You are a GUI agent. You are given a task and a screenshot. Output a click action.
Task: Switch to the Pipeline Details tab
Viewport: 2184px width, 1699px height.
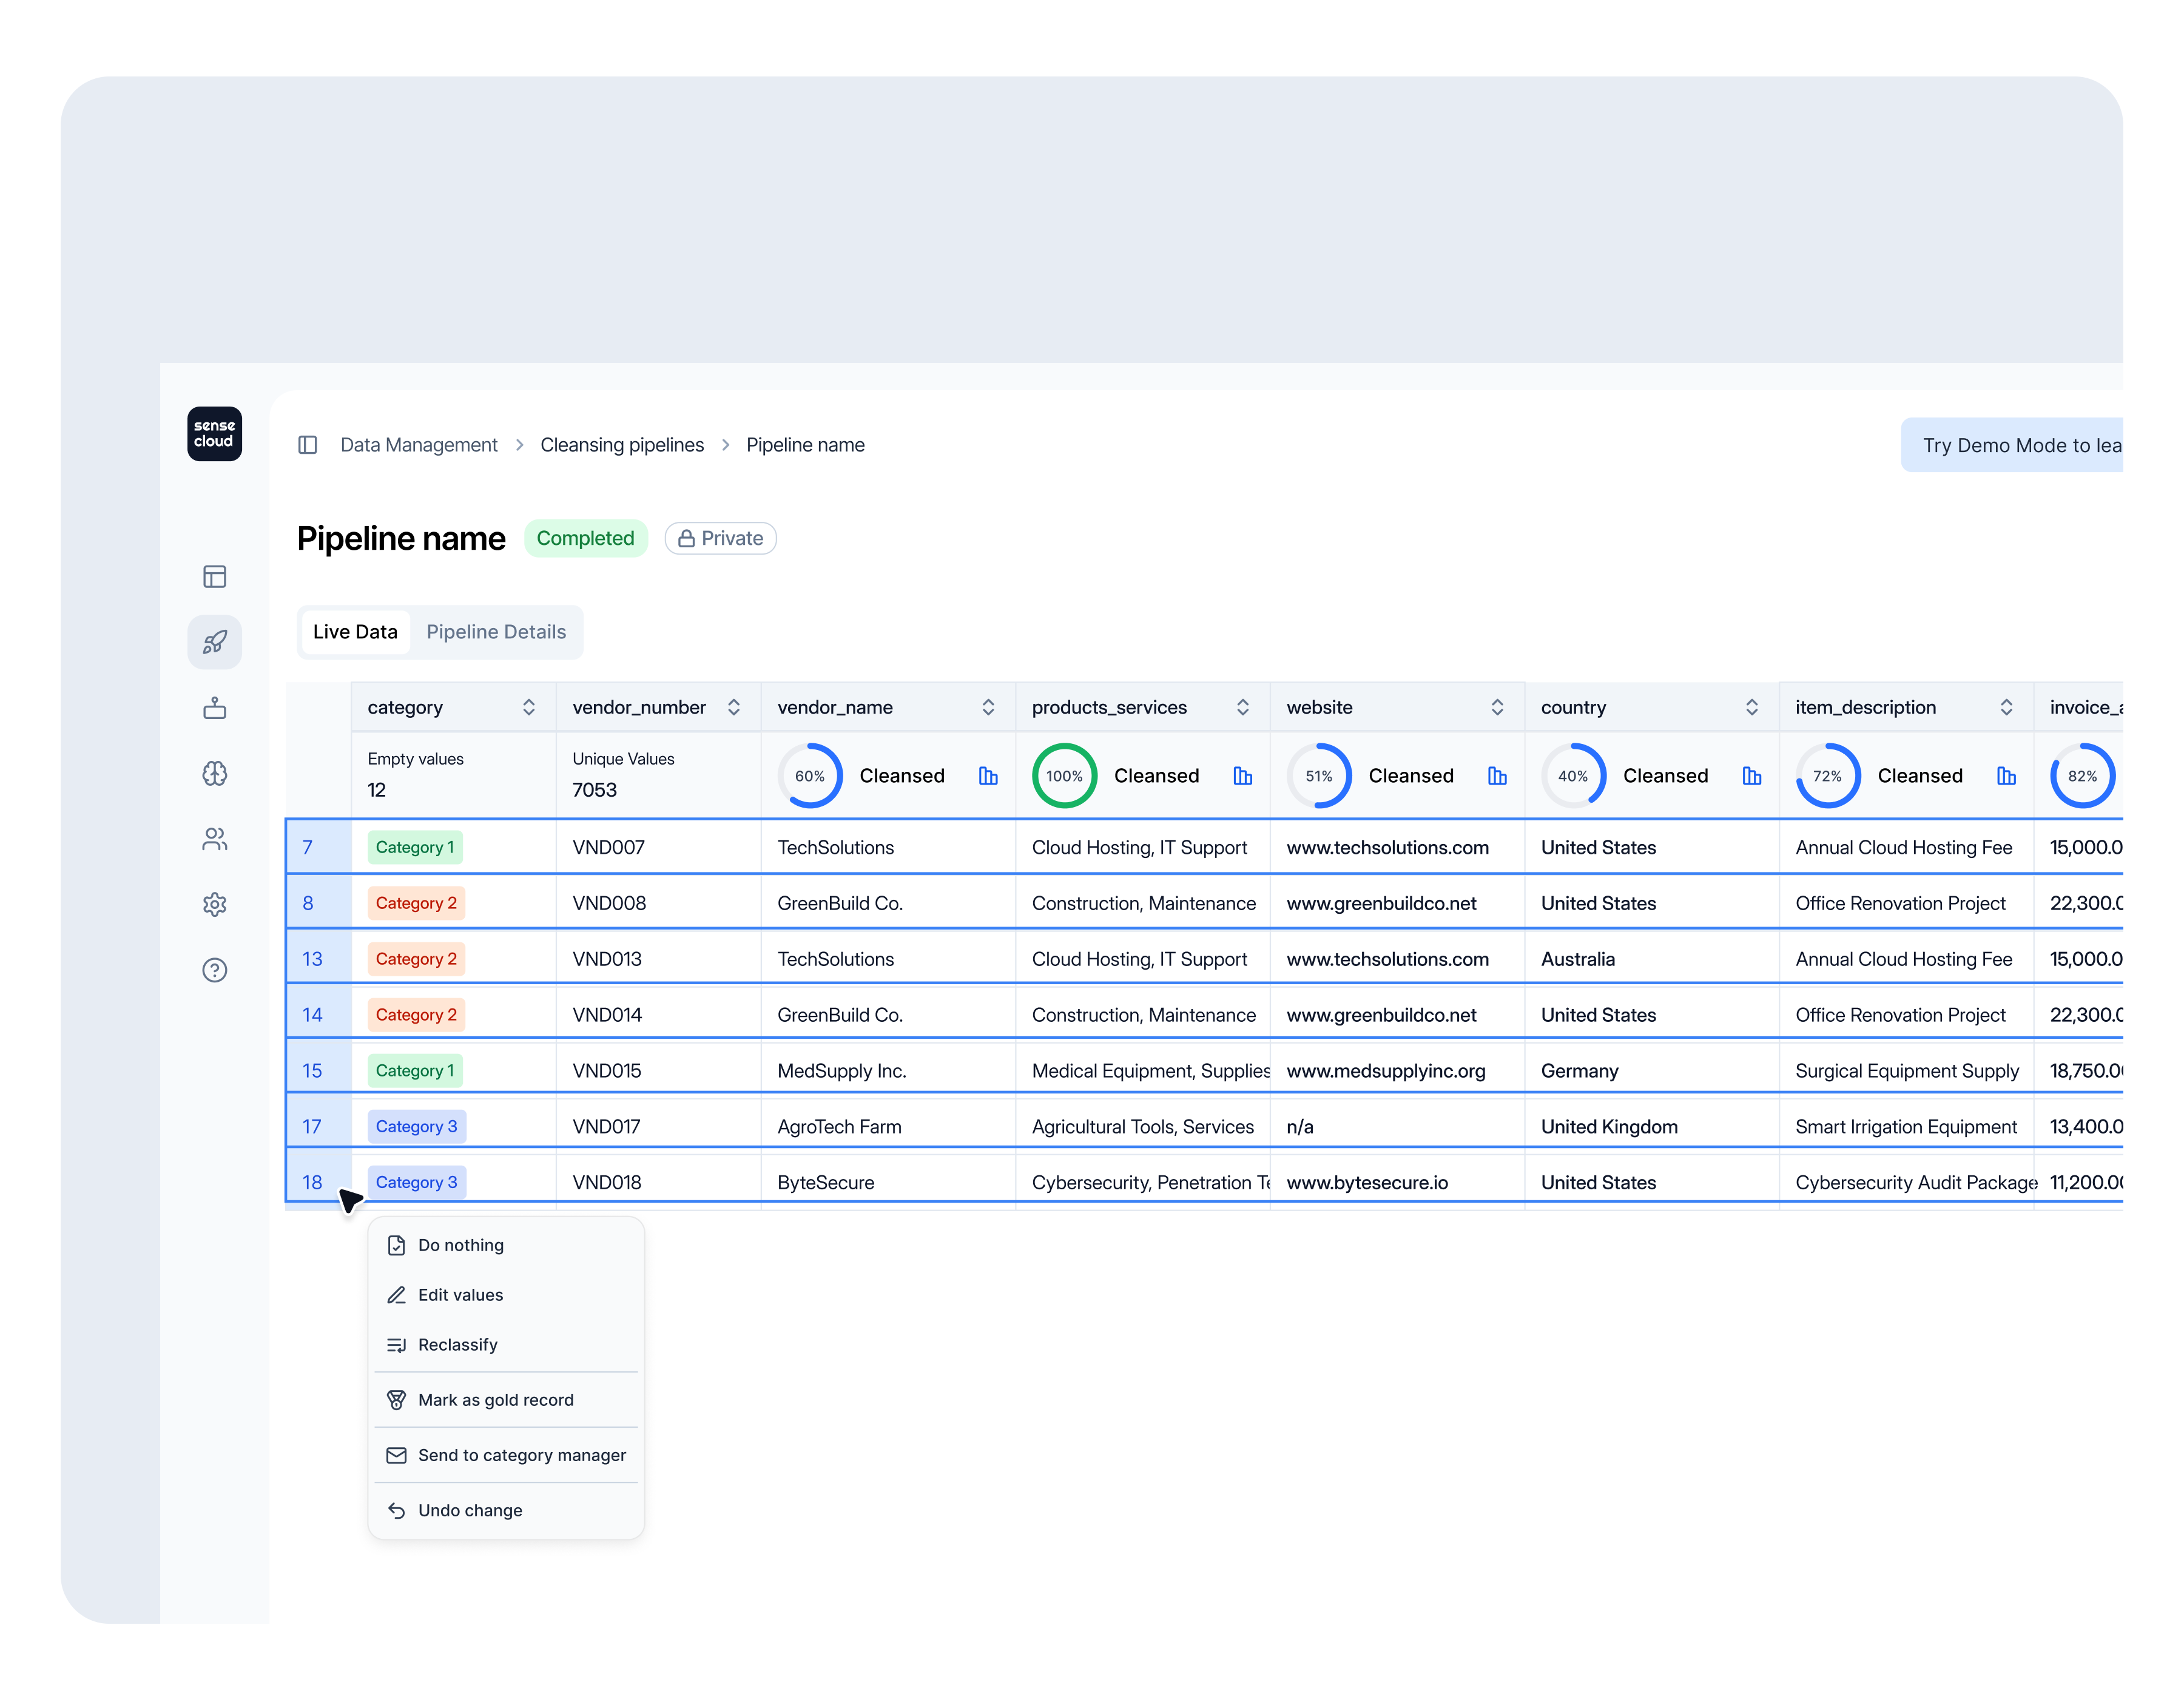coord(496,632)
